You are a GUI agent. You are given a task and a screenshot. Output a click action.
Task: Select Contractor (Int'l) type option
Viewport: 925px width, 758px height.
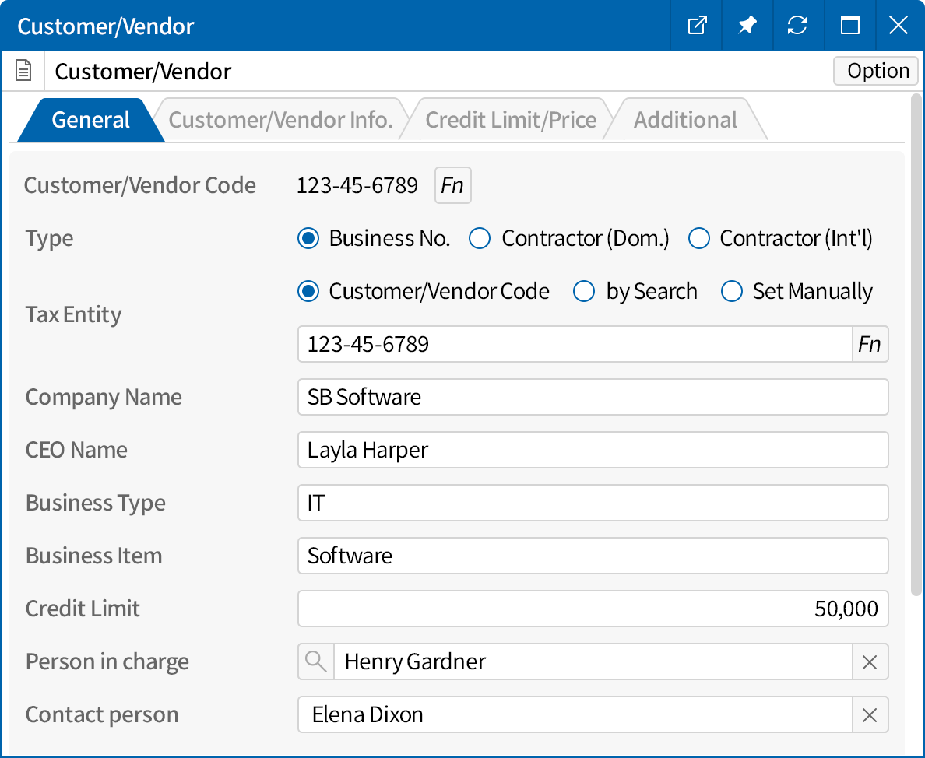coord(699,239)
